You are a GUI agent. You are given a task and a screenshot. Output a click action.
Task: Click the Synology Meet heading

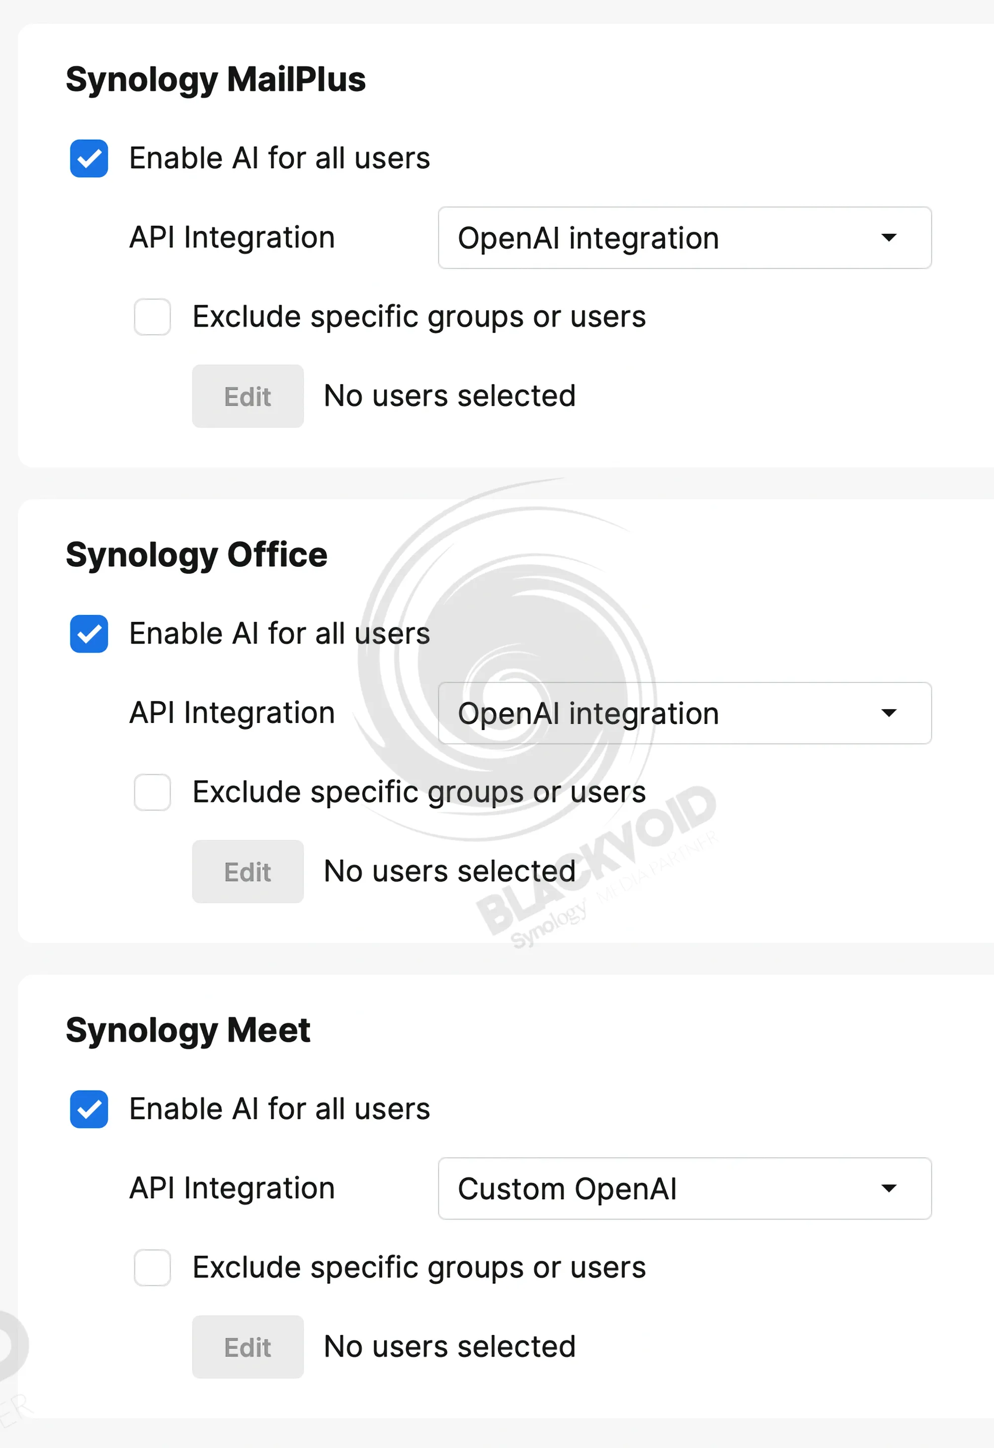coord(187,1030)
